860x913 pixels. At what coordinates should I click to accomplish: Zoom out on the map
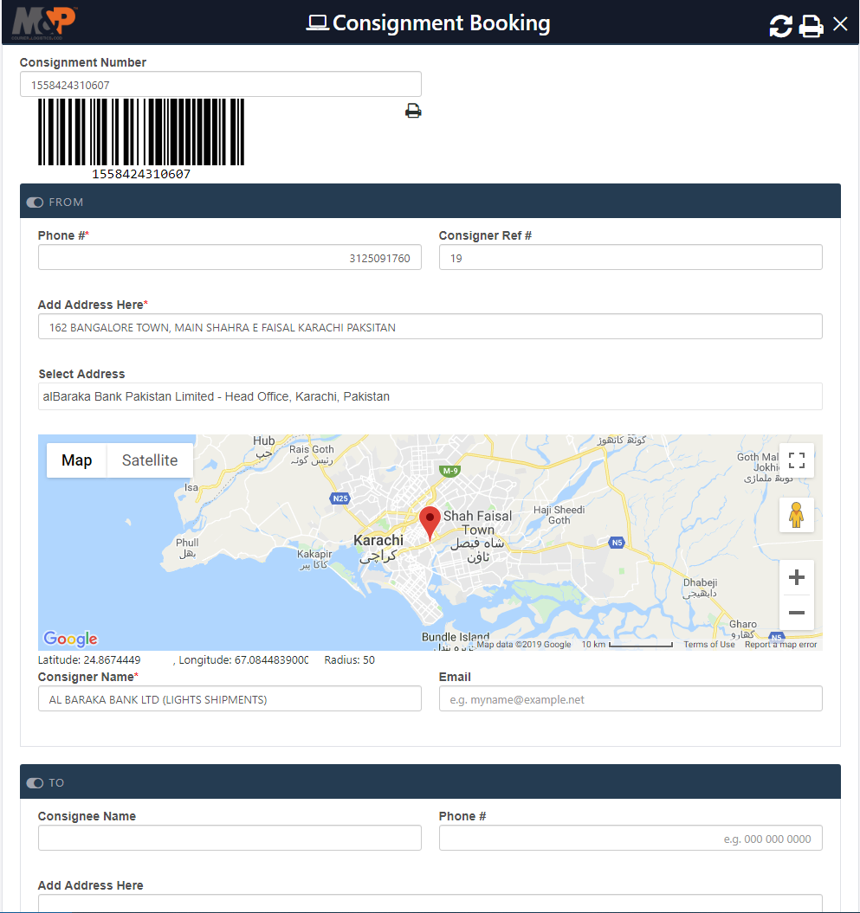pyautogui.click(x=797, y=613)
